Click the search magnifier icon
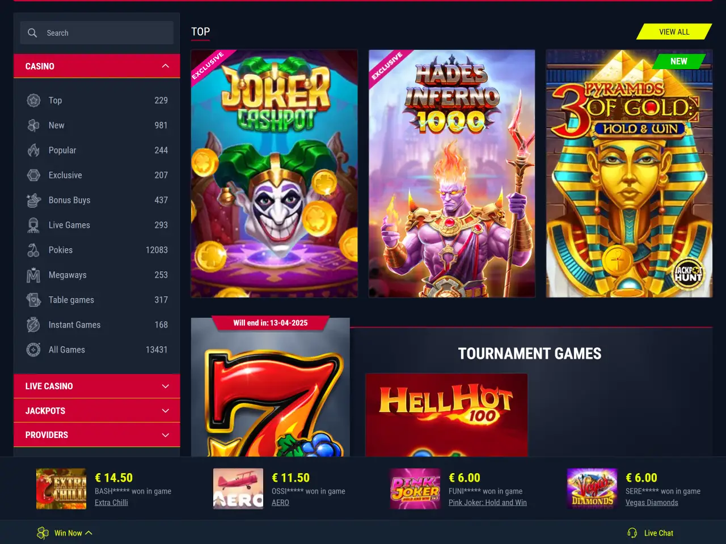Viewport: 726px width, 544px height. tap(32, 33)
